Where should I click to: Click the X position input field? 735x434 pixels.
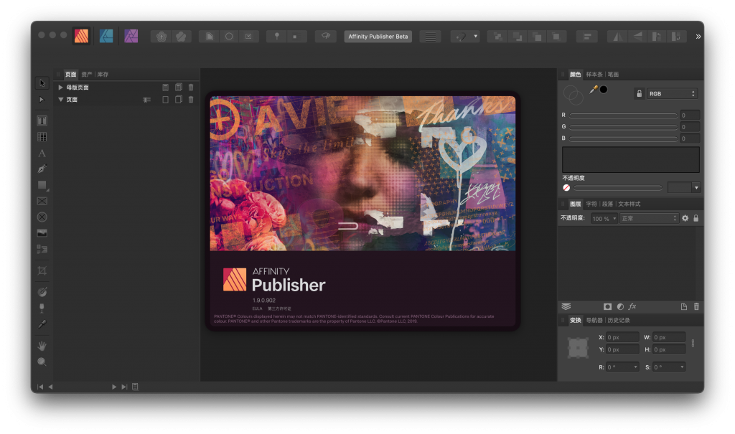(622, 337)
